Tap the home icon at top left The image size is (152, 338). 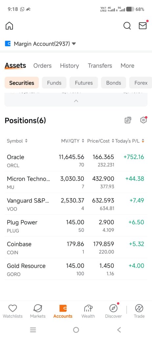click(9, 26)
